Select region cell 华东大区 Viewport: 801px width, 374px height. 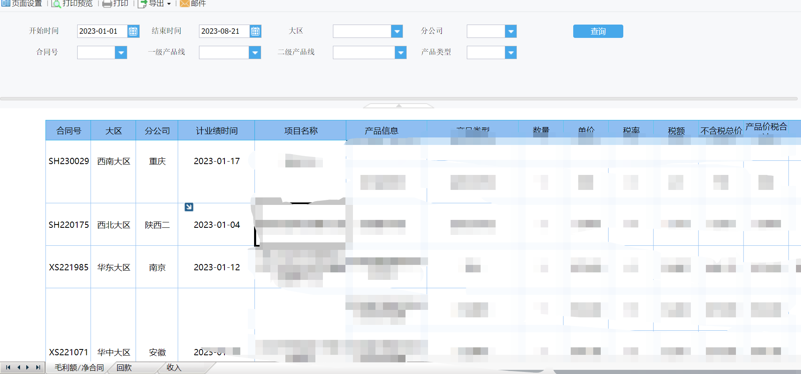(113, 267)
